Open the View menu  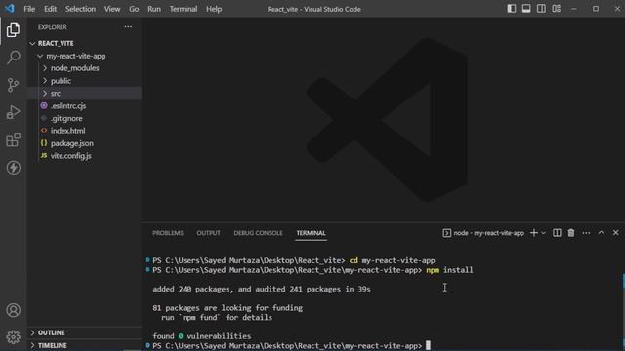point(112,9)
